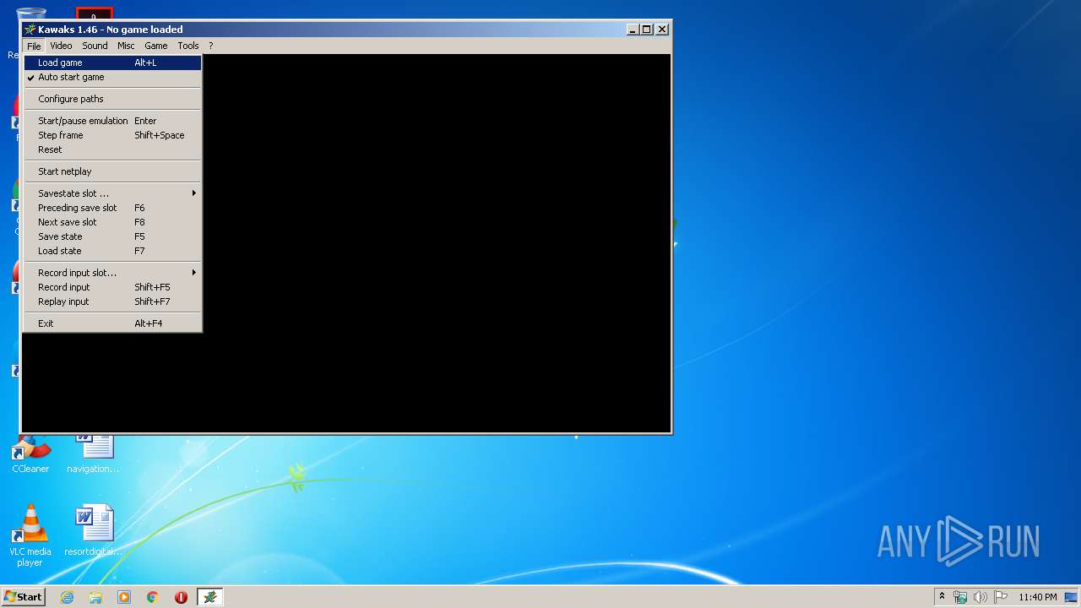Open Opera browser from the taskbar
Screen dimensions: 1081x608
tap(181, 597)
